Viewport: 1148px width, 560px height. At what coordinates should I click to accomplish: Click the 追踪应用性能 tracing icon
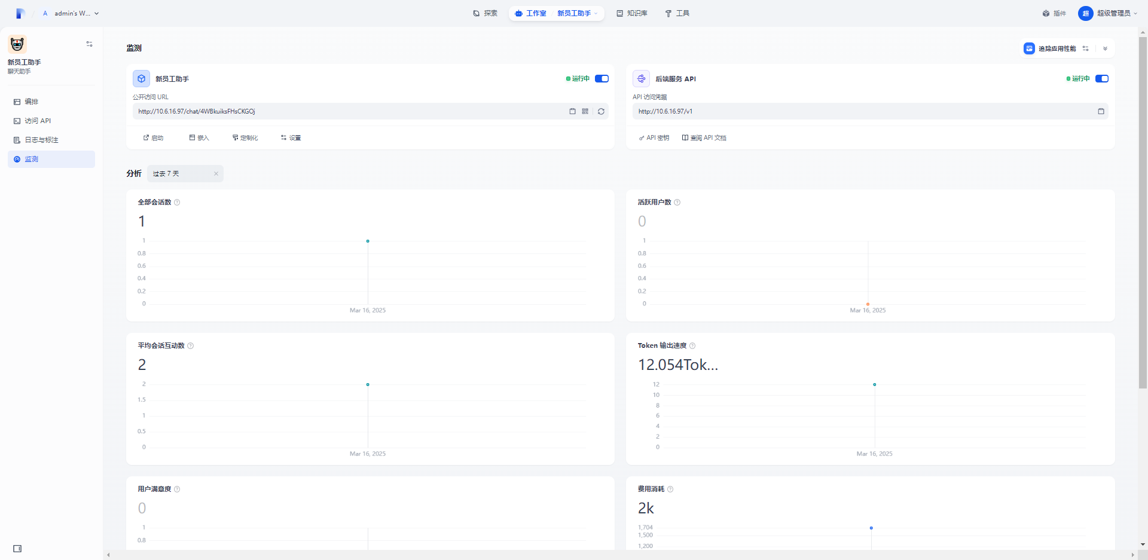click(1029, 48)
